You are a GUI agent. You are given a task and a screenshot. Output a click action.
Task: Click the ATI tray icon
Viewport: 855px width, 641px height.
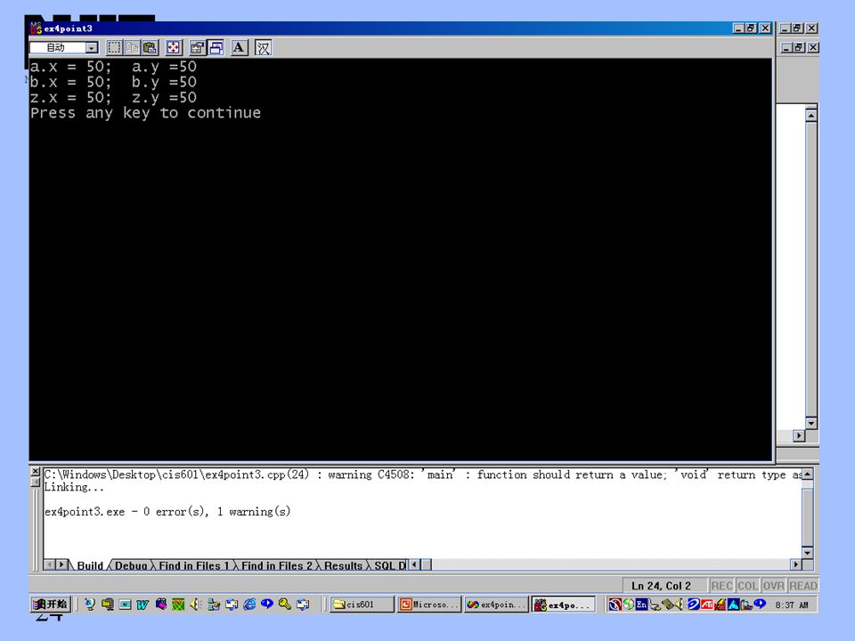pyautogui.click(x=707, y=604)
